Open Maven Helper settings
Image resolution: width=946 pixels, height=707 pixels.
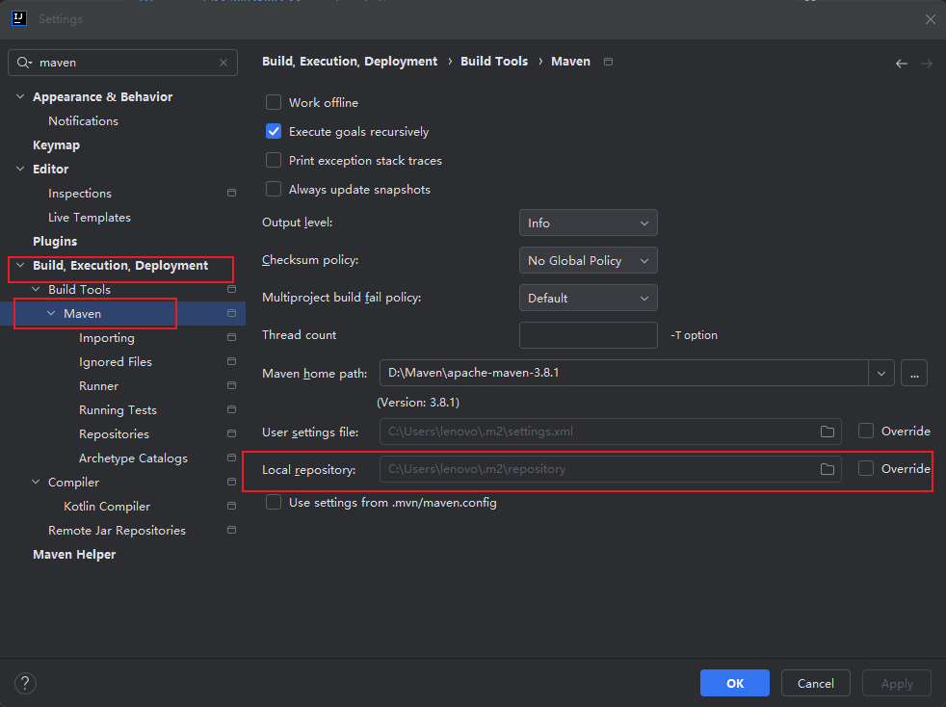tap(74, 555)
